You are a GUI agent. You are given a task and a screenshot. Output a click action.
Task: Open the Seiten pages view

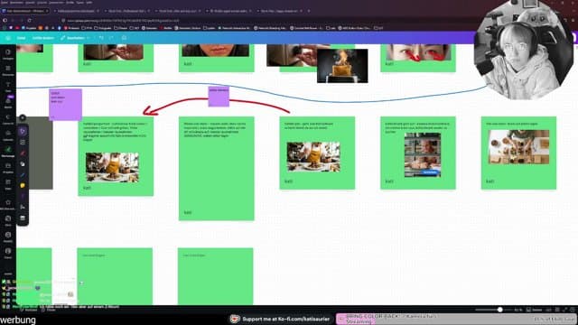(535, 310)
